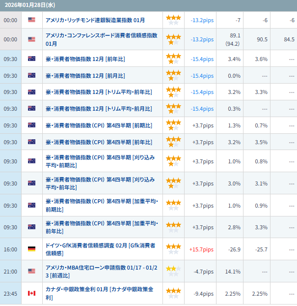This screenshot has height=306, width=297.
Task: Click the star rating in the GfK consumer confidence row
Action: pyautogui.click(x=173, y=249)
